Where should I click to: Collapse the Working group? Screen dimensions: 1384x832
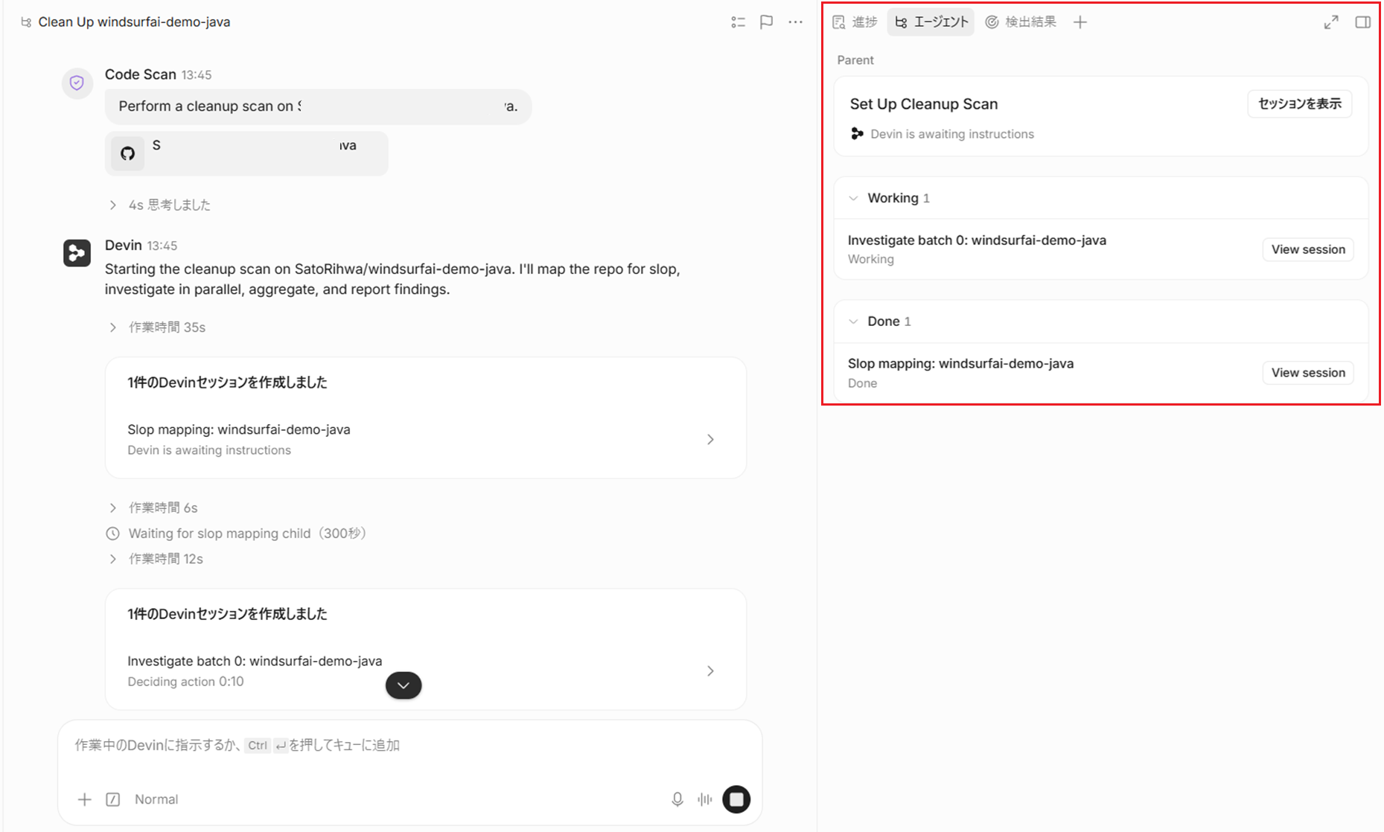coord(854,198)
